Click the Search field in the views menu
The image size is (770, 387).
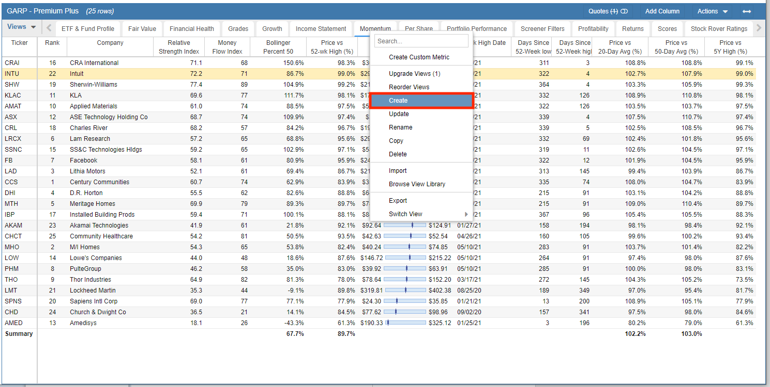421,41
